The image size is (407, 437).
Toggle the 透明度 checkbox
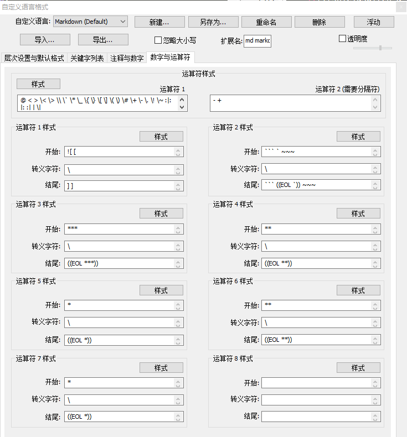point(342,39)
